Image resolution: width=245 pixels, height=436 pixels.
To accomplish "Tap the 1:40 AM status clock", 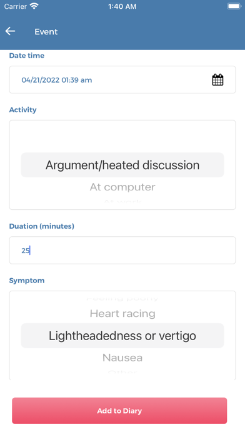I will coord(122,6).
